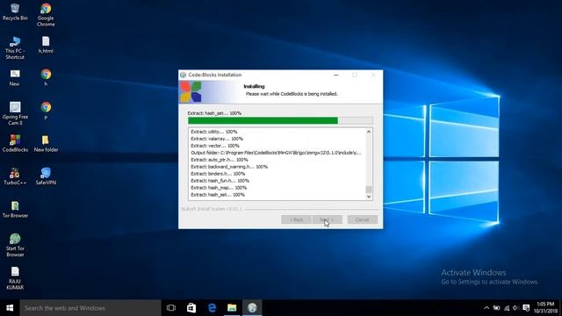The image size is (562, 316).
Task: Click the extract log scroll up arrow
Action: click(x=369, y=132)
